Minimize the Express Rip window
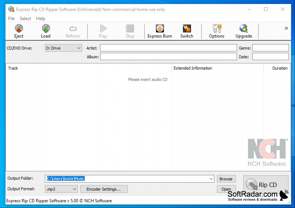Image resolution: width=295 pixels, height=208 pixels. [249, 9]
